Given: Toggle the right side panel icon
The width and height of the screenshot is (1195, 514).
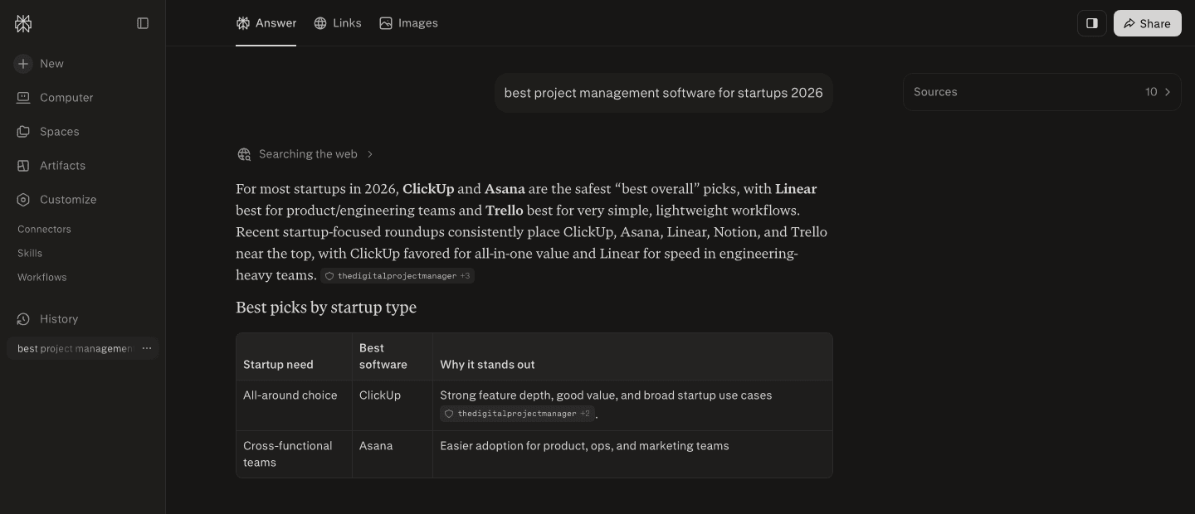Looking at the screenshot, I should coord(1092,23).
